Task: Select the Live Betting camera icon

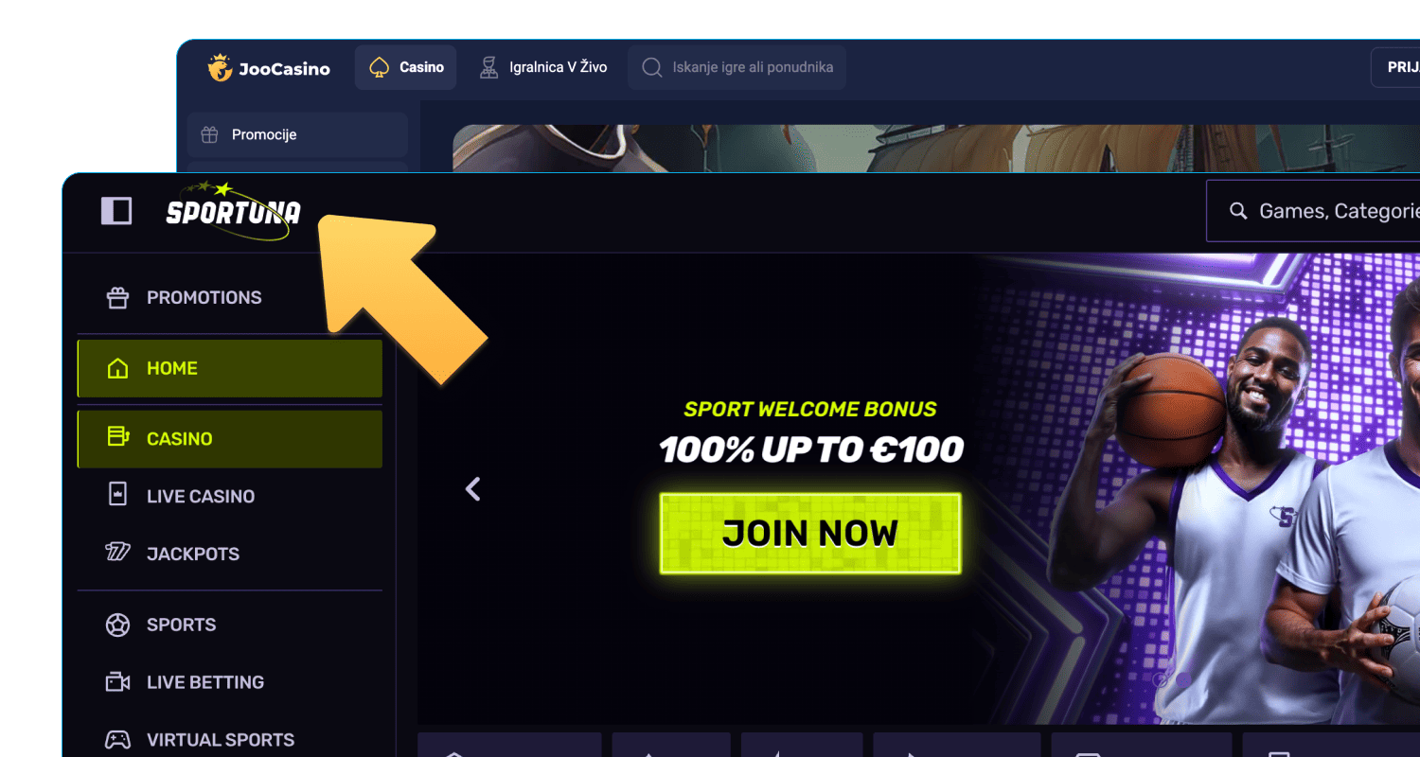Action: 117,682
